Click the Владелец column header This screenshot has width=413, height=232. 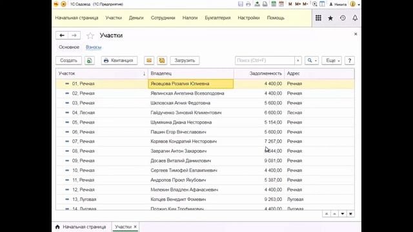191,73
